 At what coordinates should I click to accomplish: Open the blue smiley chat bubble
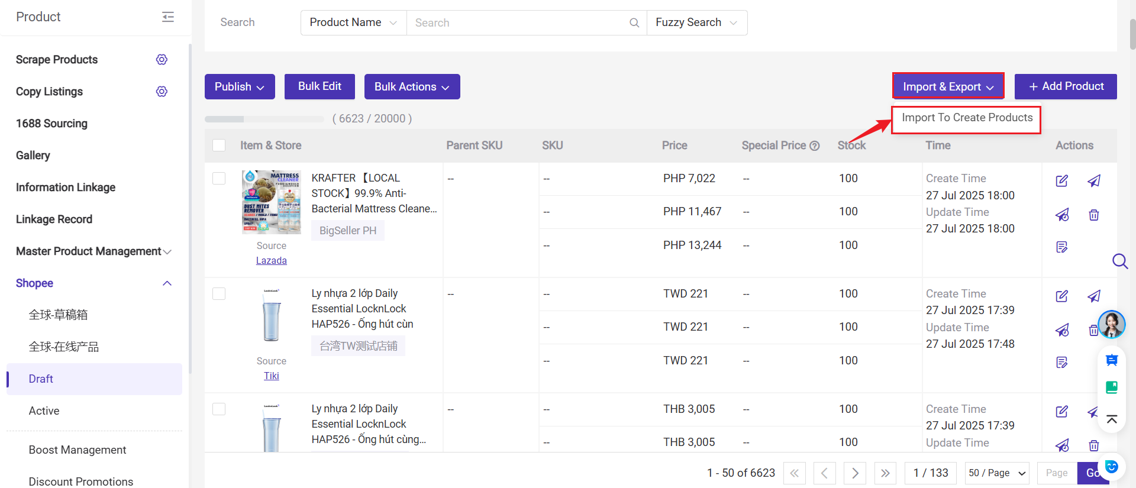pos(1112,467)
